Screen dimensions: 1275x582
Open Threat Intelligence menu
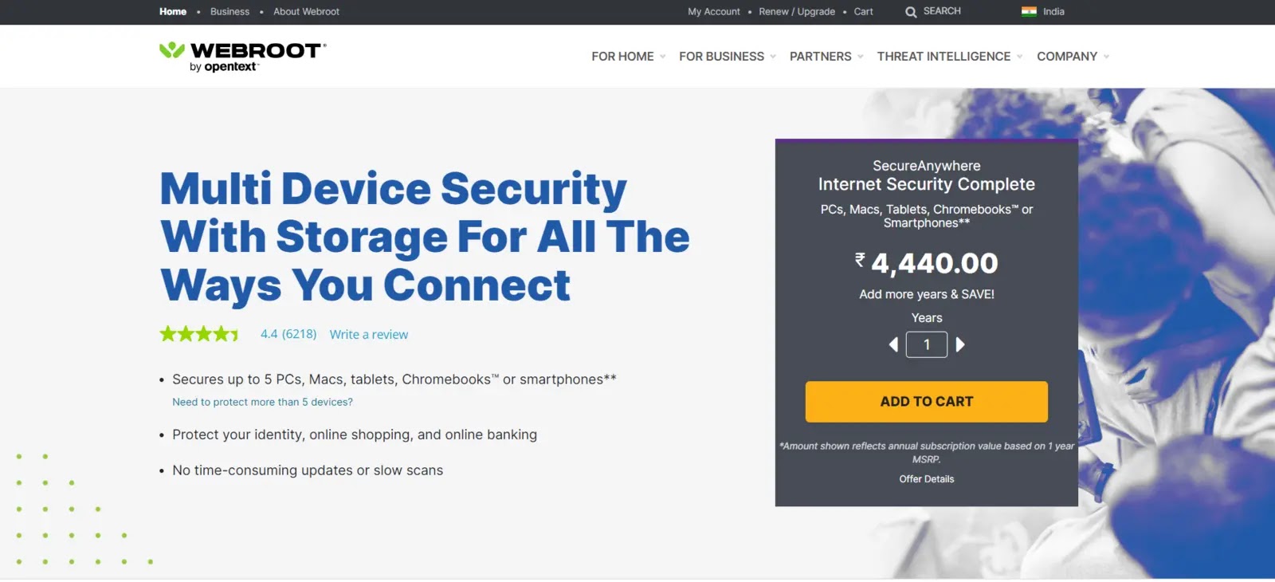coord(949,57)
